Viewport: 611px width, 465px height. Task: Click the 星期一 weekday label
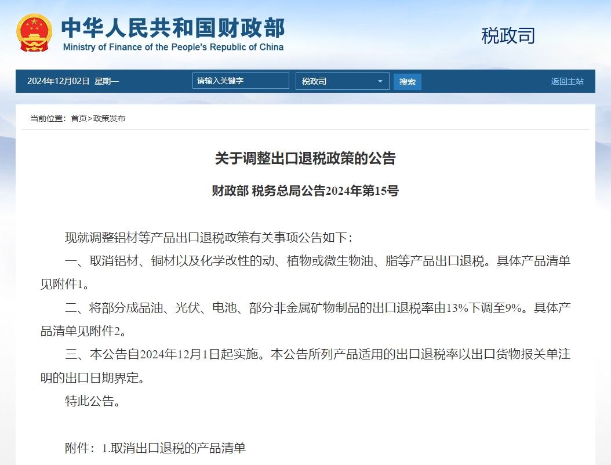tap(107, 81)
